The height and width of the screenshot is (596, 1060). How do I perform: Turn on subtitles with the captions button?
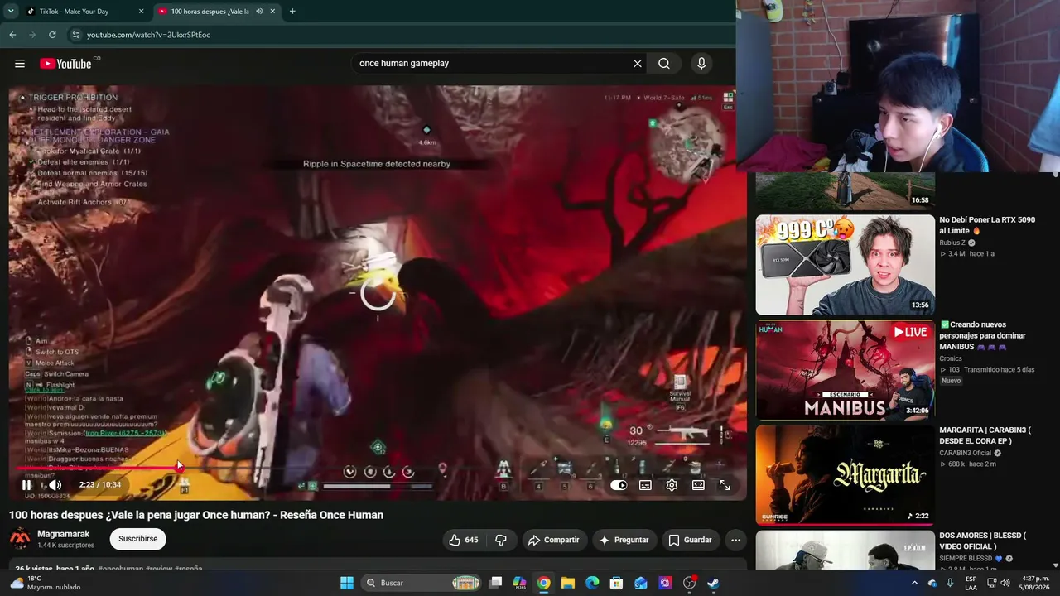tap(645, 485)
